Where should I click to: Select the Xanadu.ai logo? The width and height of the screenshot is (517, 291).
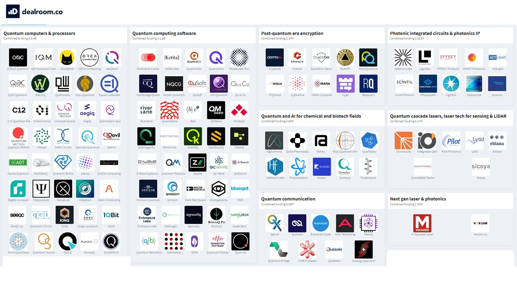point(63,189)
